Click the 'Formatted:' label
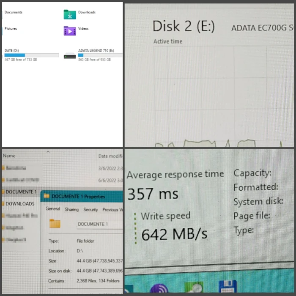The width and height of the screenshot is (296, 296). tap(256, 187)
